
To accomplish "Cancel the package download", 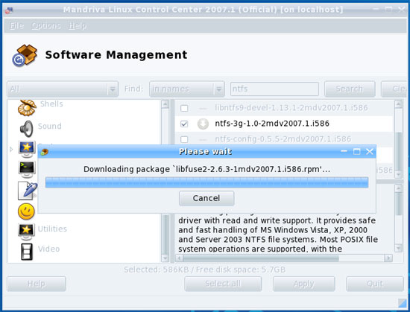I will click(206, 198).
